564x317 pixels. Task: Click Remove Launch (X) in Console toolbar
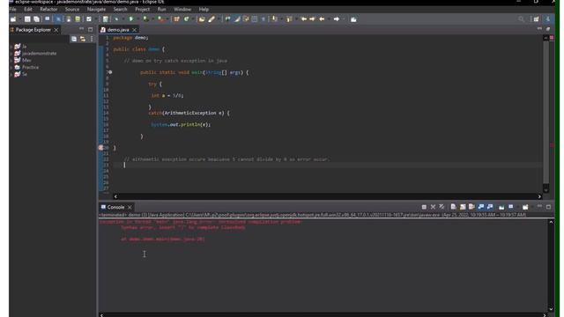pyautogui.click(x=433, y=207)
